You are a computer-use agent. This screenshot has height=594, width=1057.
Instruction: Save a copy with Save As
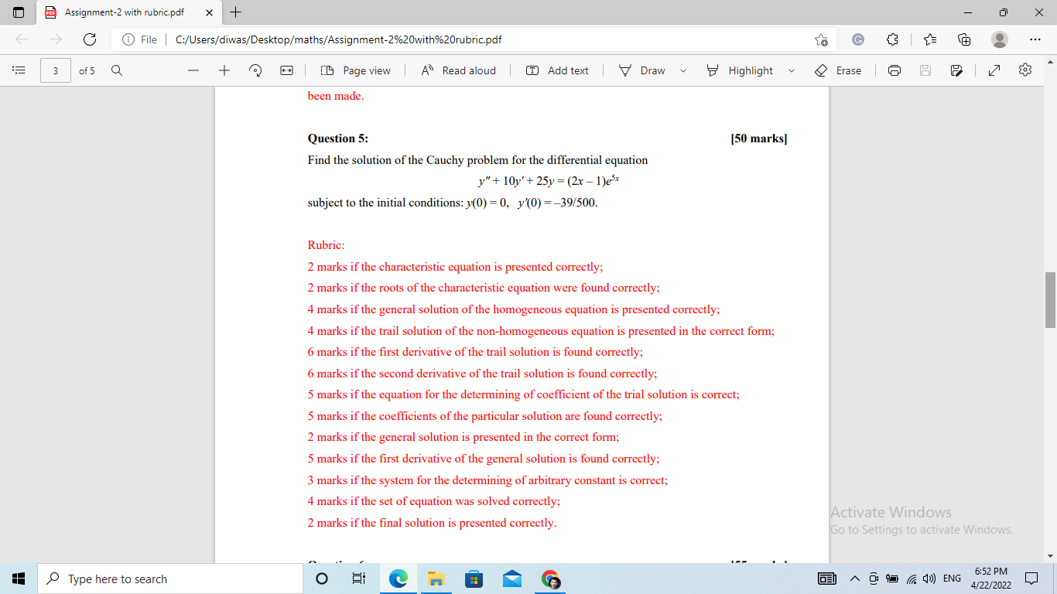pos(957,70)
